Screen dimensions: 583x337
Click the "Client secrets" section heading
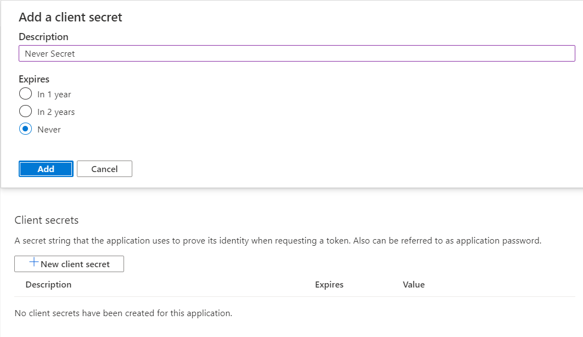pyautogui.click(x=47, y=220)
